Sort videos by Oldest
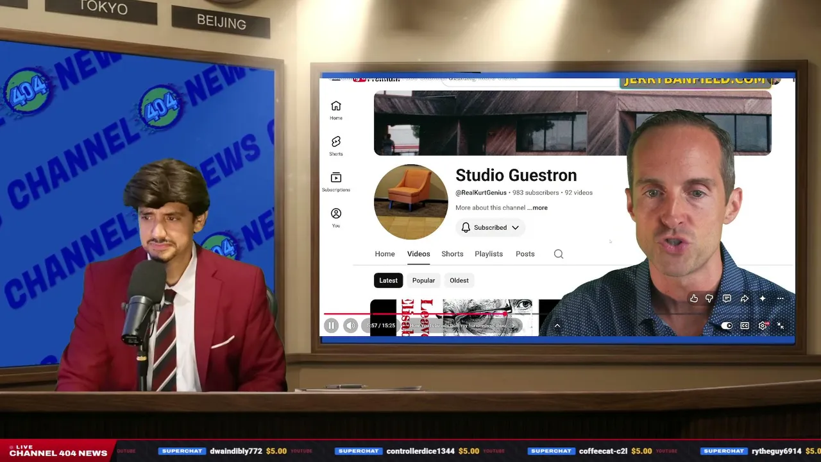821x462 pixels. coord(459,280)
